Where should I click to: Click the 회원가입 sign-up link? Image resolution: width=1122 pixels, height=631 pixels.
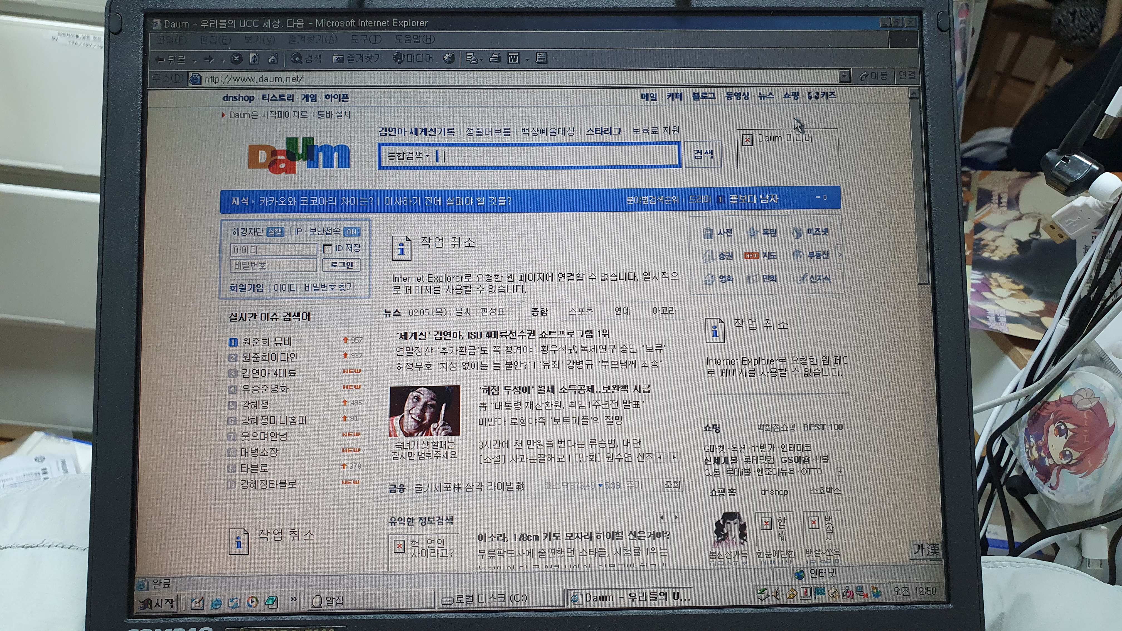click(x=246, y=287)
